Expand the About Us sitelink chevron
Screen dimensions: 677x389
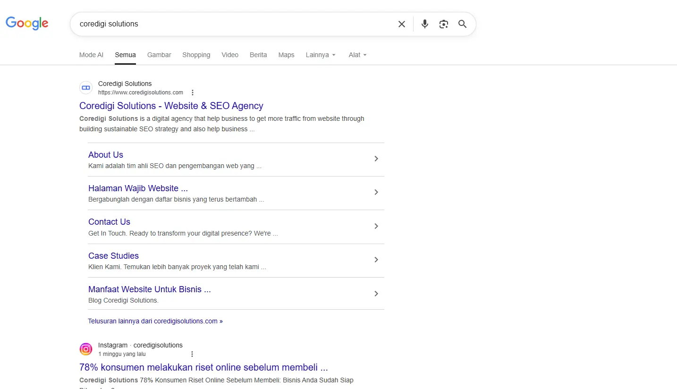376,159
